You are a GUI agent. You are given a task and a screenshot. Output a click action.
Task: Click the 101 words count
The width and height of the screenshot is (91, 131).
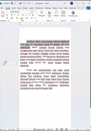click(11, 129)
